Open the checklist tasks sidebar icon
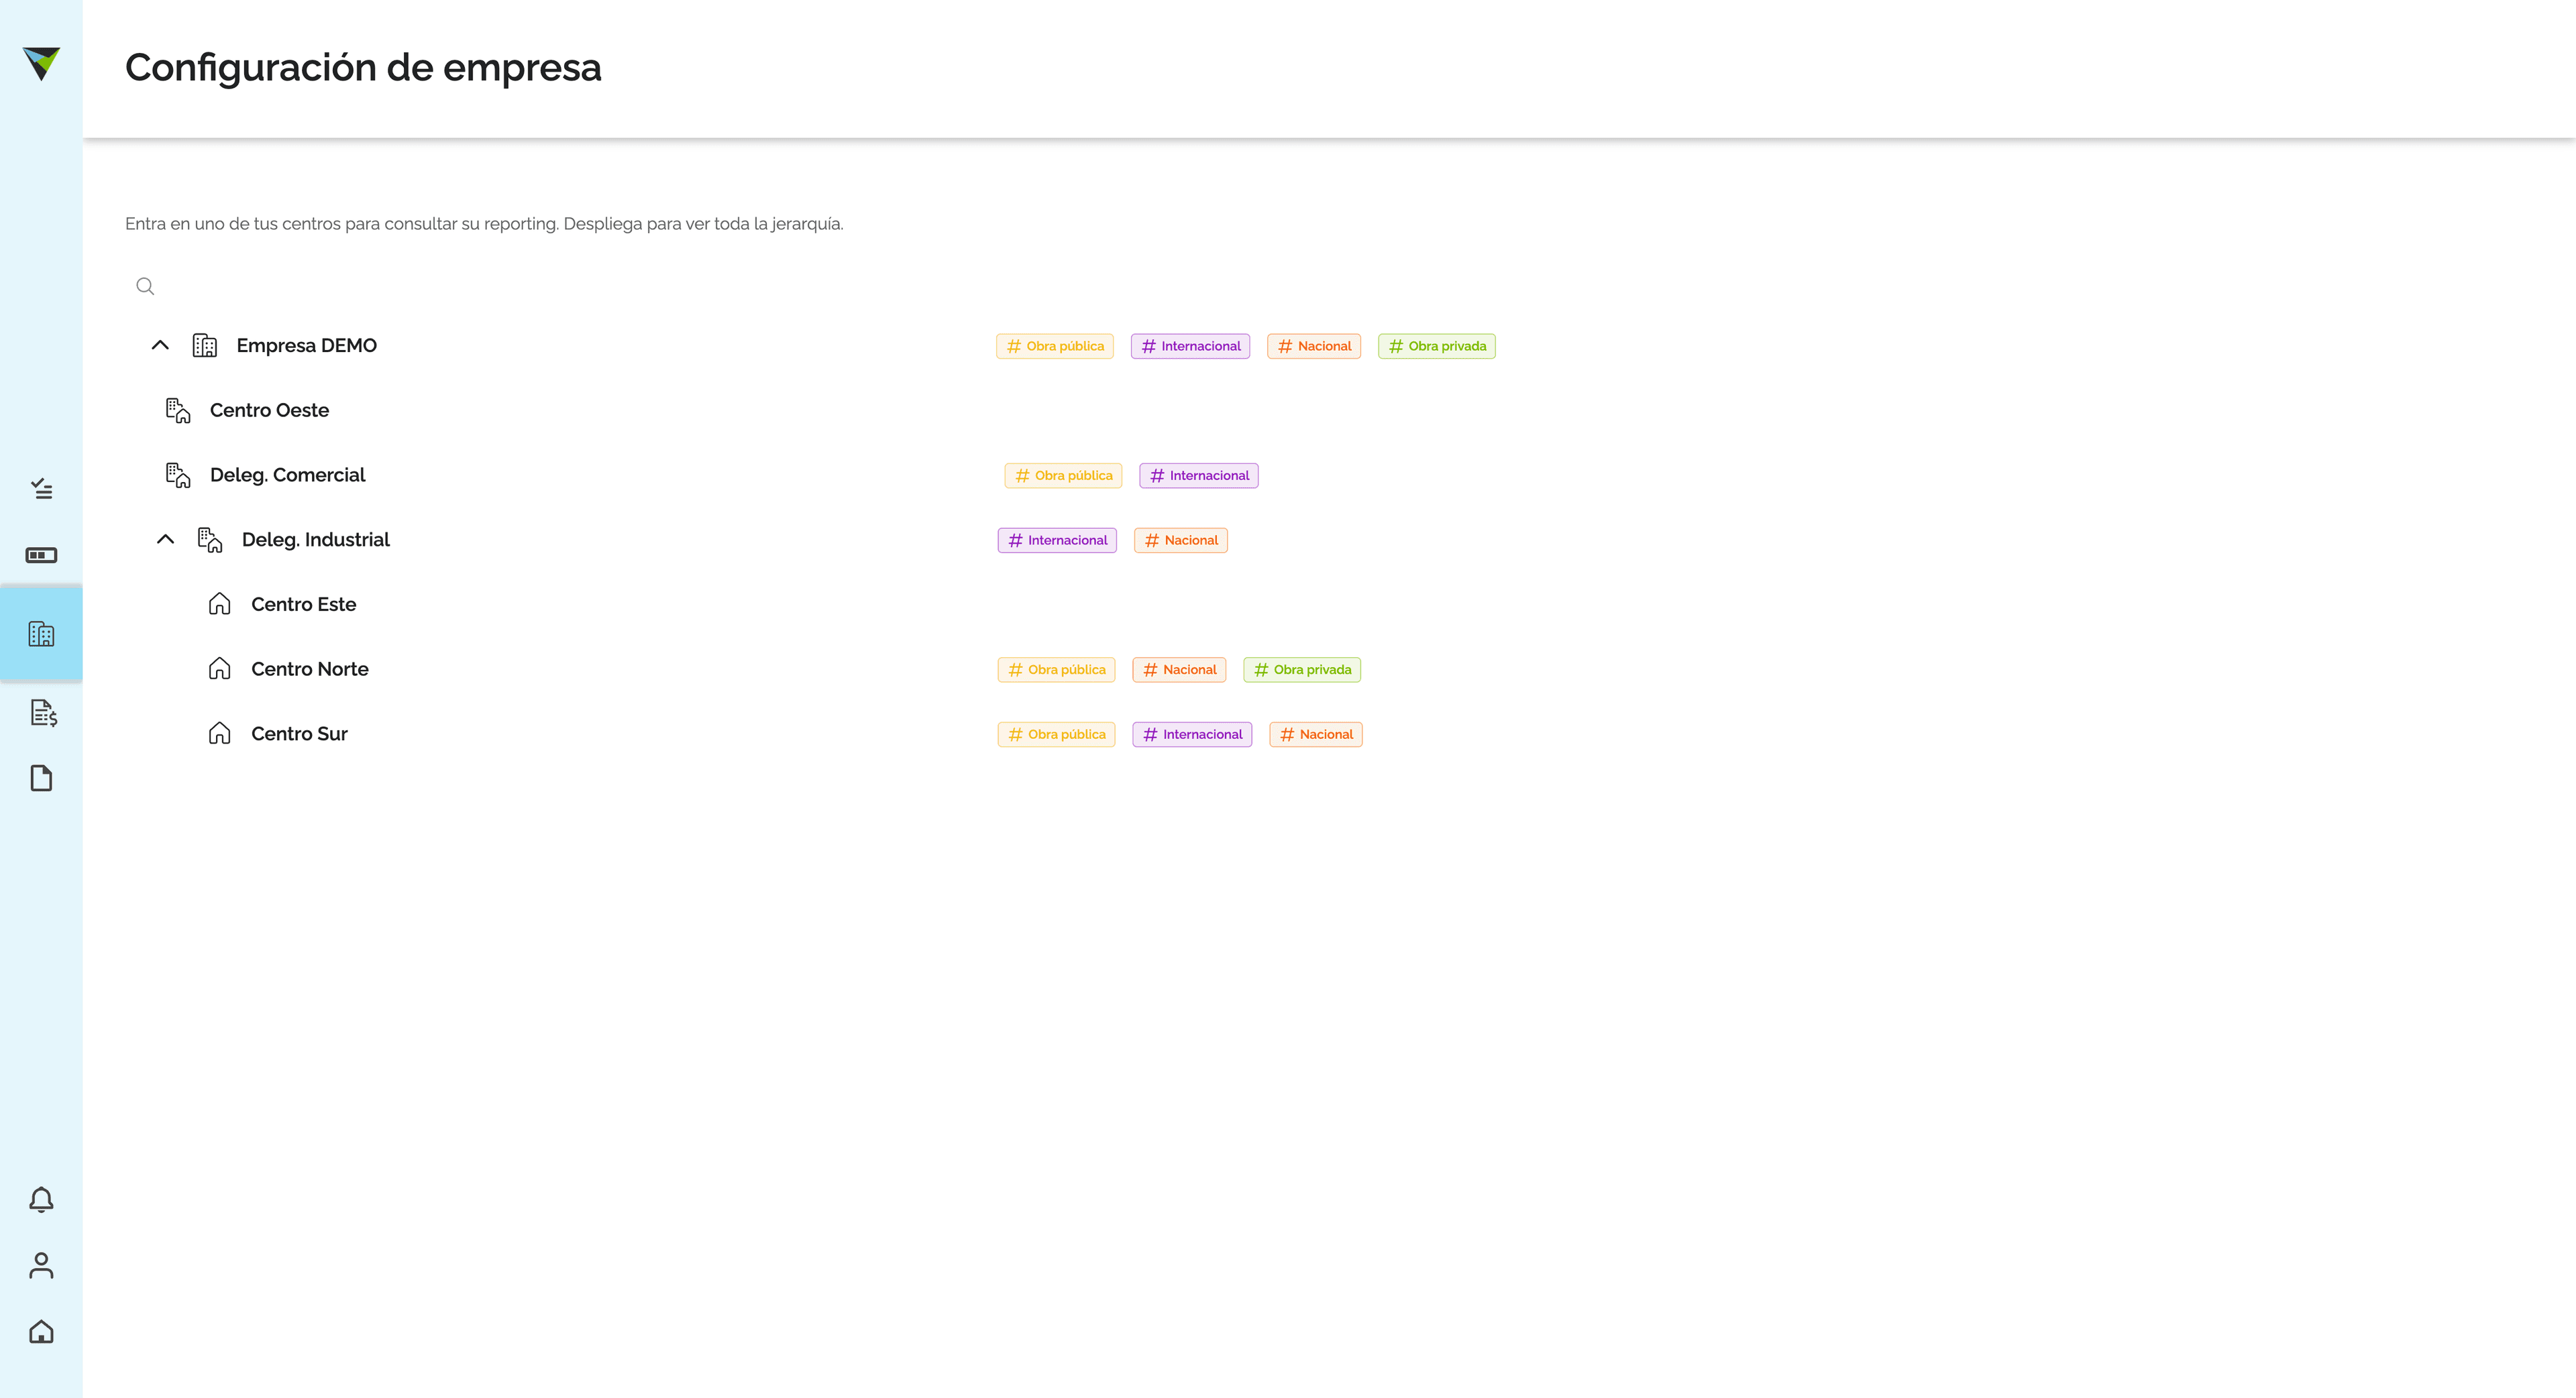2576x1398 pixels. pyautogui.click(x=41, y=489)
